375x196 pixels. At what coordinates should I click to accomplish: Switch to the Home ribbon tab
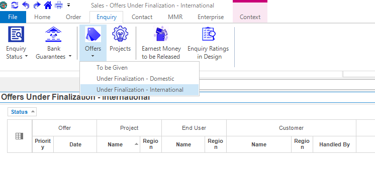point(42,17)
